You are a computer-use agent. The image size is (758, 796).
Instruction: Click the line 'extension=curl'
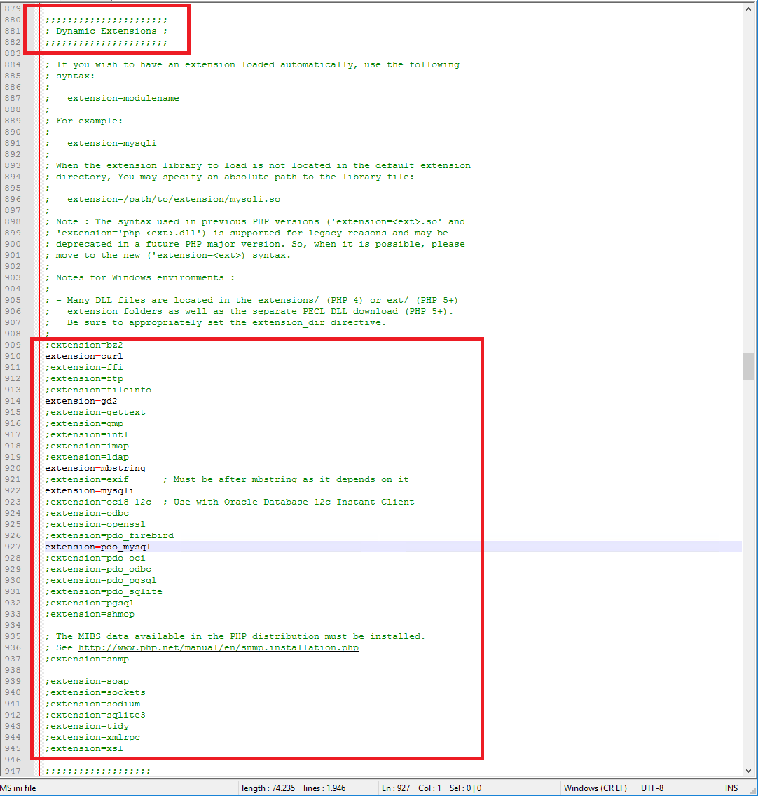[x=84, y=357]
